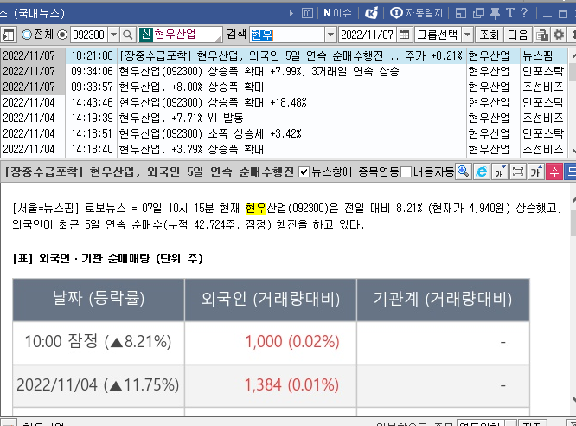Click the 2022/11/04 (▲11.75%) cell
This screenshot has height=426, width=576.
(98, 385)
